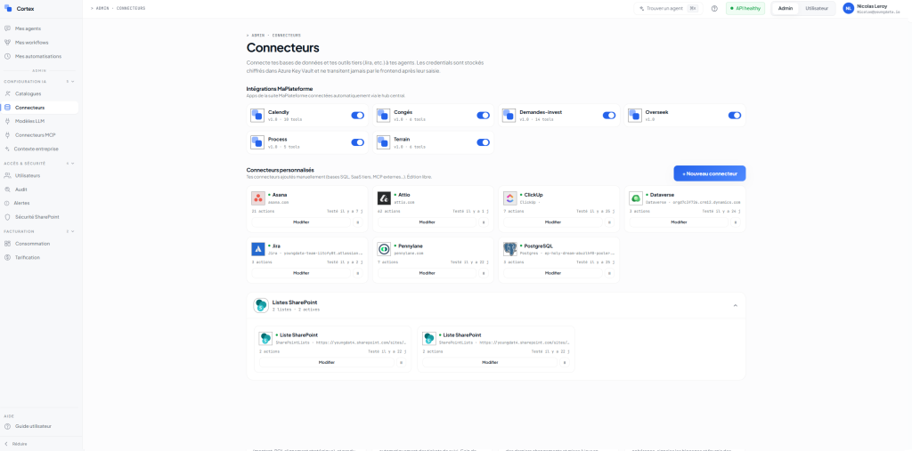Collapse the Facturation sidebar section
912x451 pixels.
click(73, 231)
